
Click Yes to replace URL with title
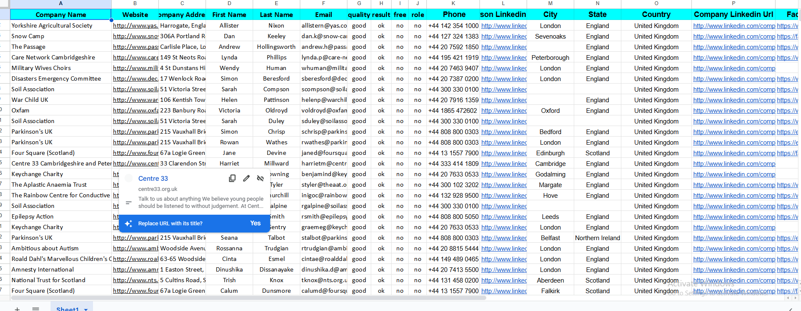255,223
